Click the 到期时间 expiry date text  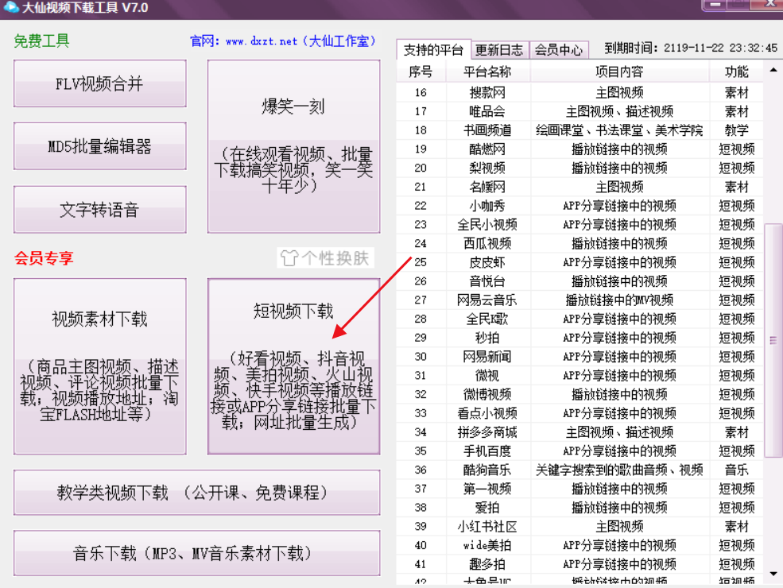tap(691, 48)
